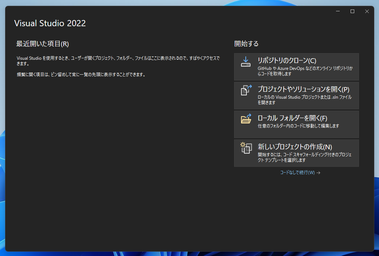Click the minimize icon on the title bar
Viewport: 379px width, 256px height.
click(x=337, y=11)
